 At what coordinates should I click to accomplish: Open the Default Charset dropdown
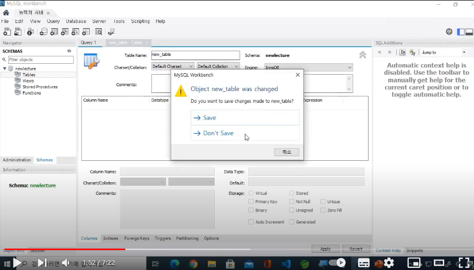(x=173, y=66)
